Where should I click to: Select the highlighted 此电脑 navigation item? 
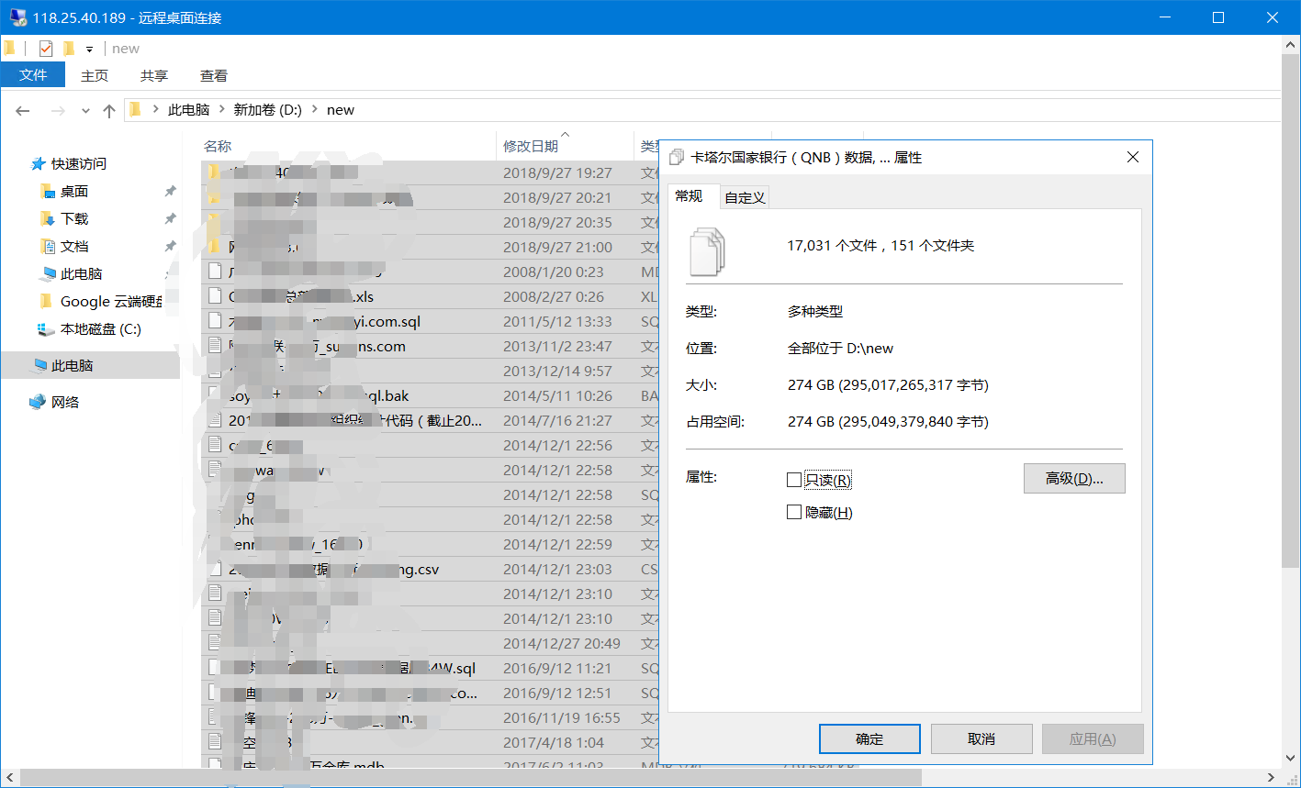[90, 365]
